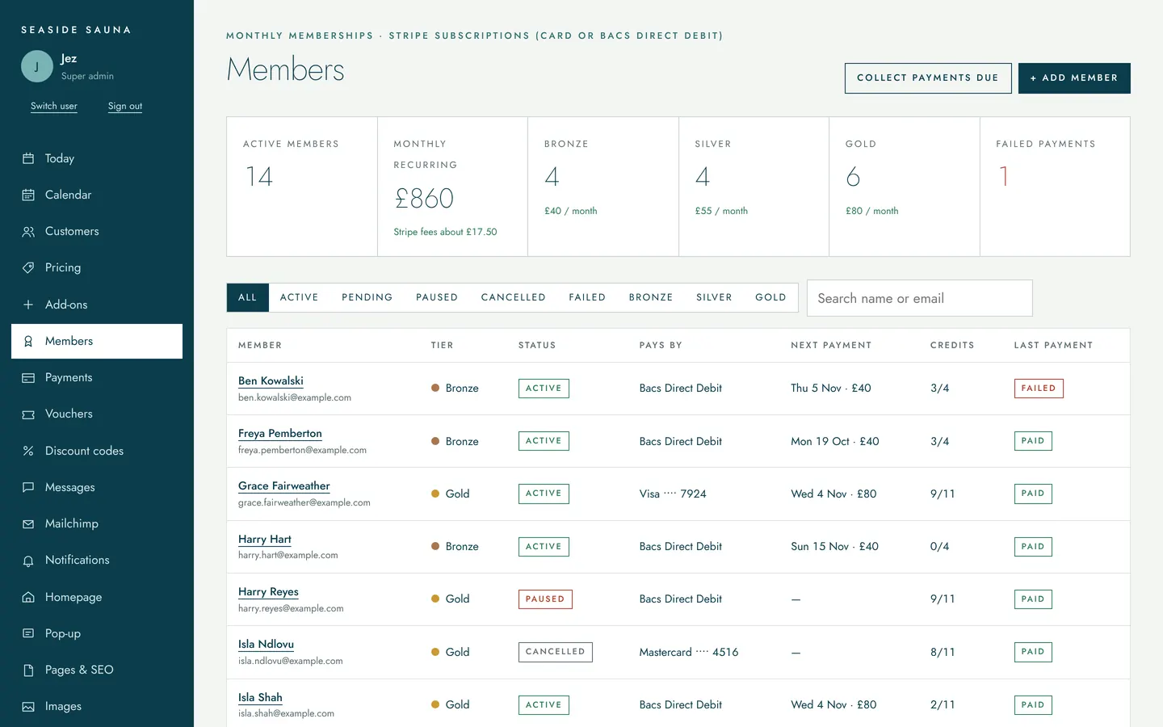Open Isla Ndlovu's member profile
This screenshot has height=727, width=1163.
266,645
